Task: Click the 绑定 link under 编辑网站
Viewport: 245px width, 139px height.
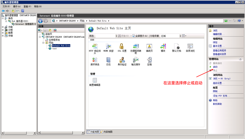Action: 216,42
